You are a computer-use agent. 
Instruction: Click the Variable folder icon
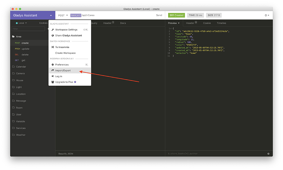pos(14,121)
